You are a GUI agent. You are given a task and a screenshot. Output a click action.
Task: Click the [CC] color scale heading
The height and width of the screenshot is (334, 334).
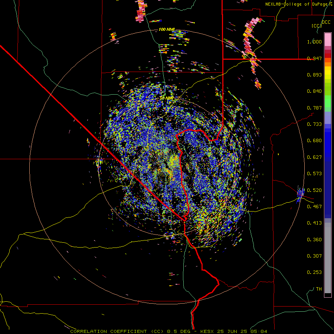coord(317,26)
